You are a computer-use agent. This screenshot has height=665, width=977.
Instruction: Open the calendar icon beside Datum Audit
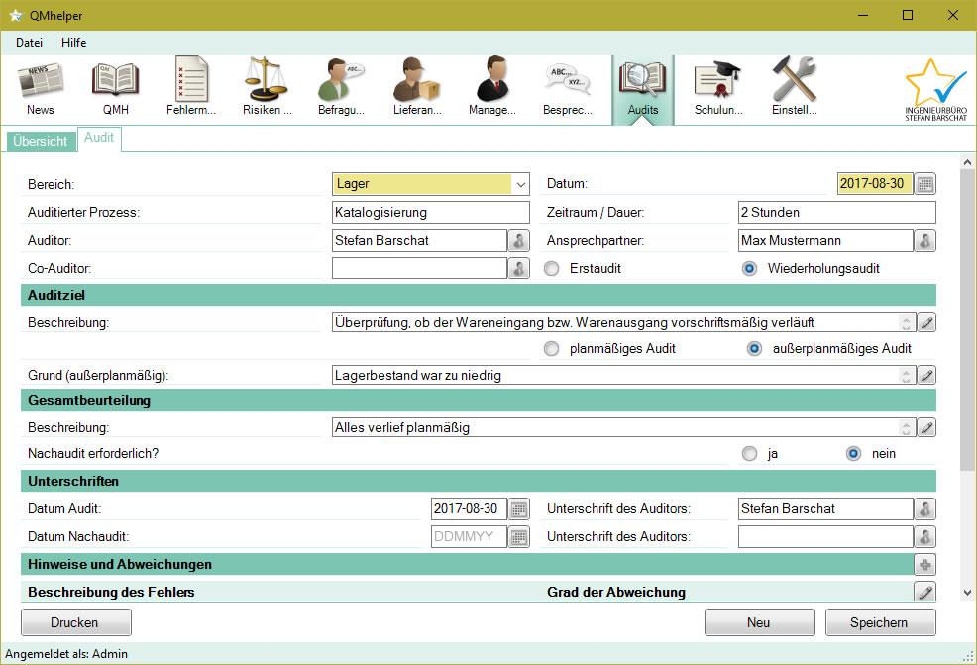pyautogui.click(x=518, y=508)
